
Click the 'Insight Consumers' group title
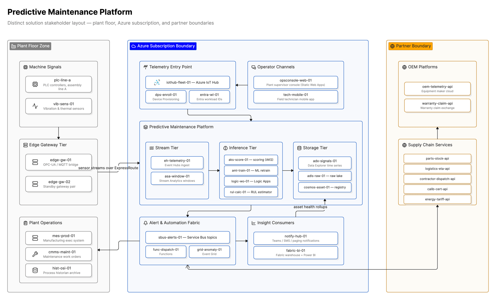coord(276,223)
